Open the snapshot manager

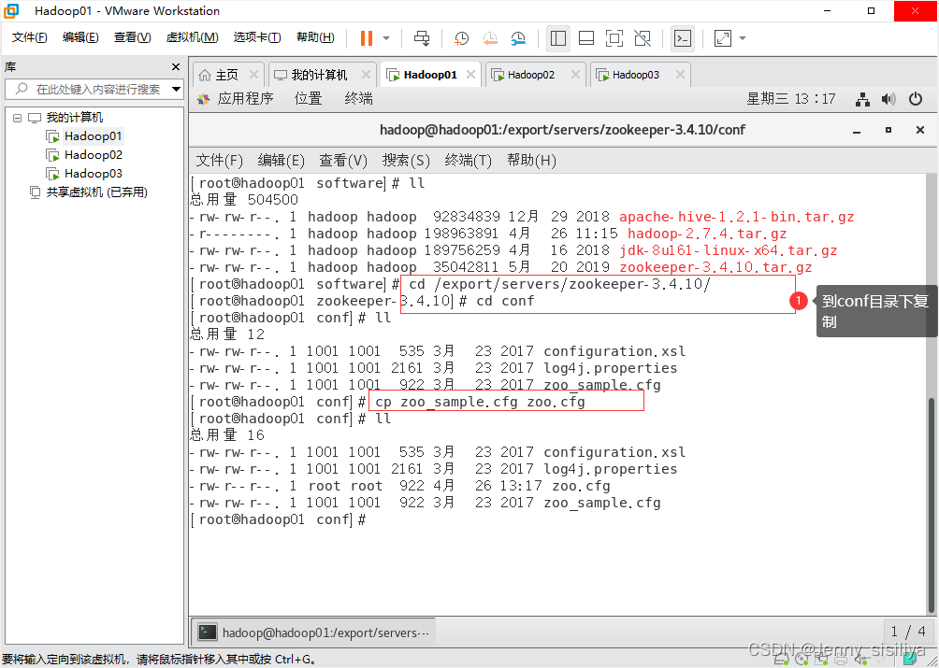point(519,38)
